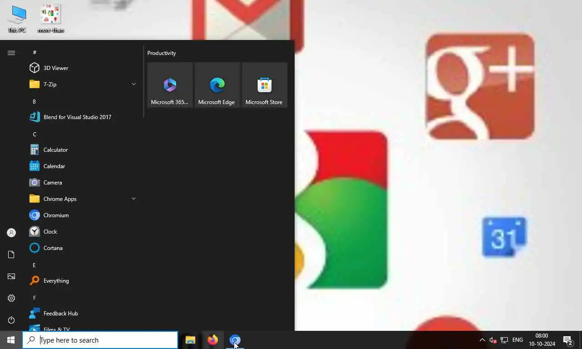The width and height of the screenshot is (582, 349).
Task: Click the 'E' letter header
Action: pos(34,265)
